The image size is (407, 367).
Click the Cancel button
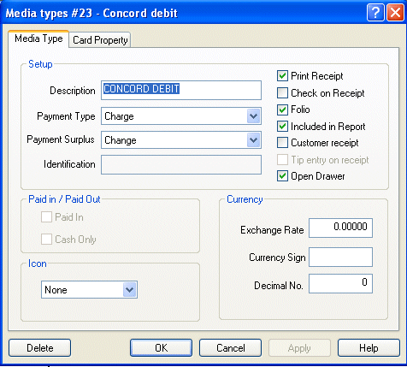pyautogui.click(x=230, y=348)
